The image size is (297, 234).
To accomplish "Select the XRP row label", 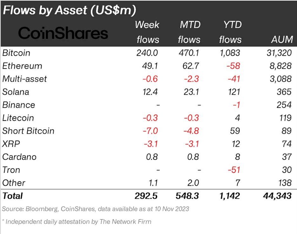I will click(11, 144).
